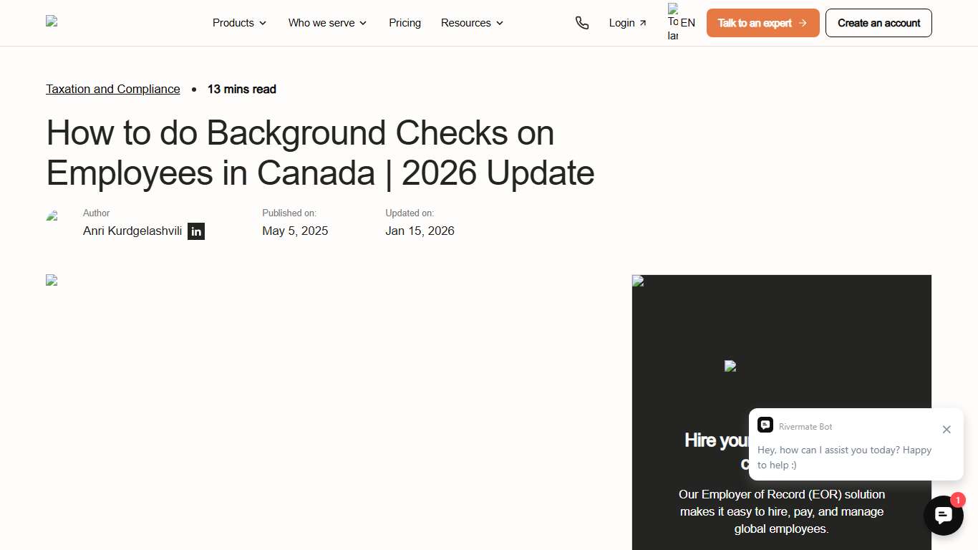Click the Talk to an expert button

coord(762,22)
